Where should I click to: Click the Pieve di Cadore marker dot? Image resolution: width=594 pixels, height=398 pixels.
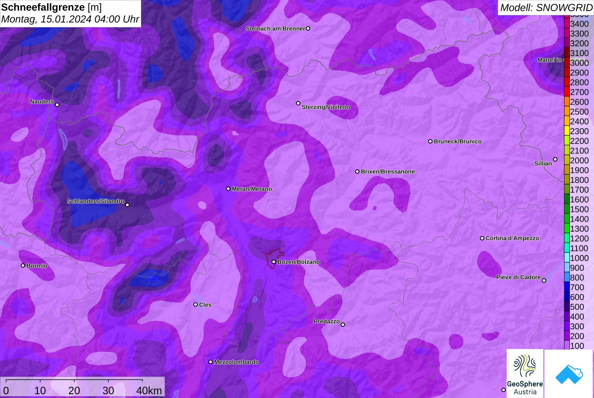[544, 280]
